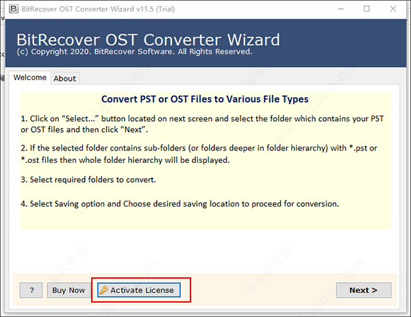The height and width of the screenshot is (317, 411).
Task: Click step 4 about Saving option and location
Action: tap(179, 204)
